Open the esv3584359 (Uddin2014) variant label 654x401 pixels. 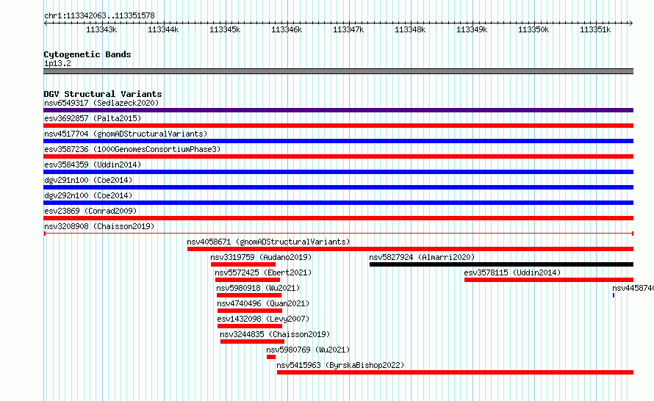pos(93,165)
